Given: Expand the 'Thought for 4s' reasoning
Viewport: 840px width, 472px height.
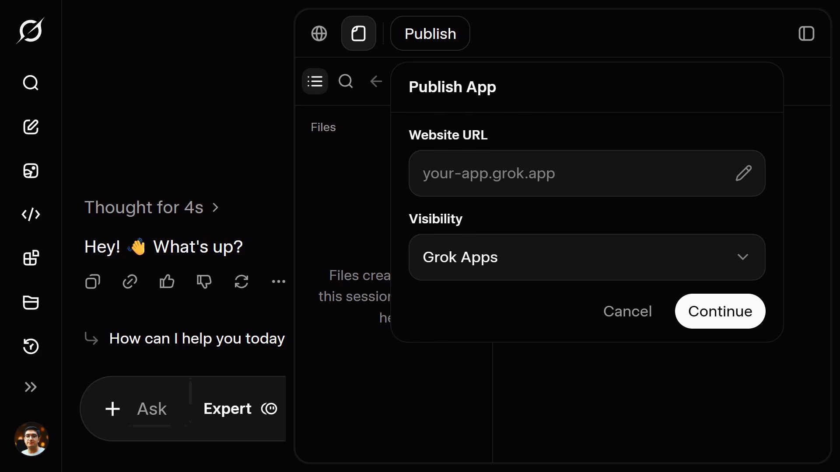Looking at the screenshot, I should 151,208.
